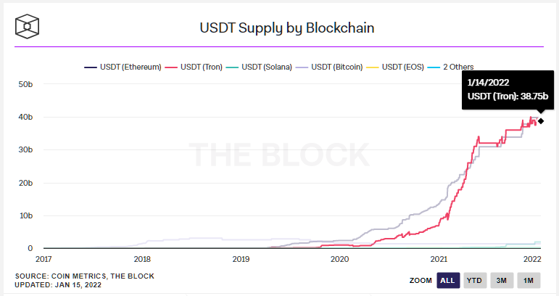Viewport: 559px width, 296px height.
Task: Click the USDT Supply by Blockchain title
Action: coord(286,28)
